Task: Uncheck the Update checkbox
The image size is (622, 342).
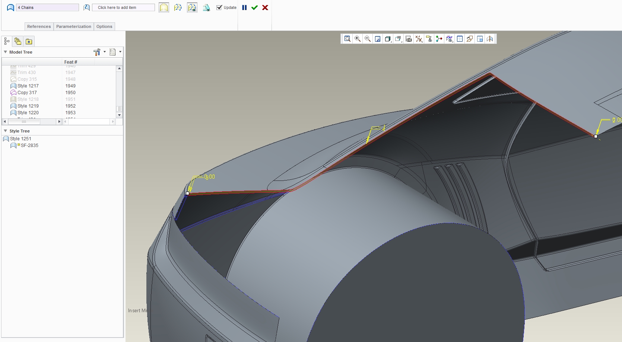Action: pos(219,7)
